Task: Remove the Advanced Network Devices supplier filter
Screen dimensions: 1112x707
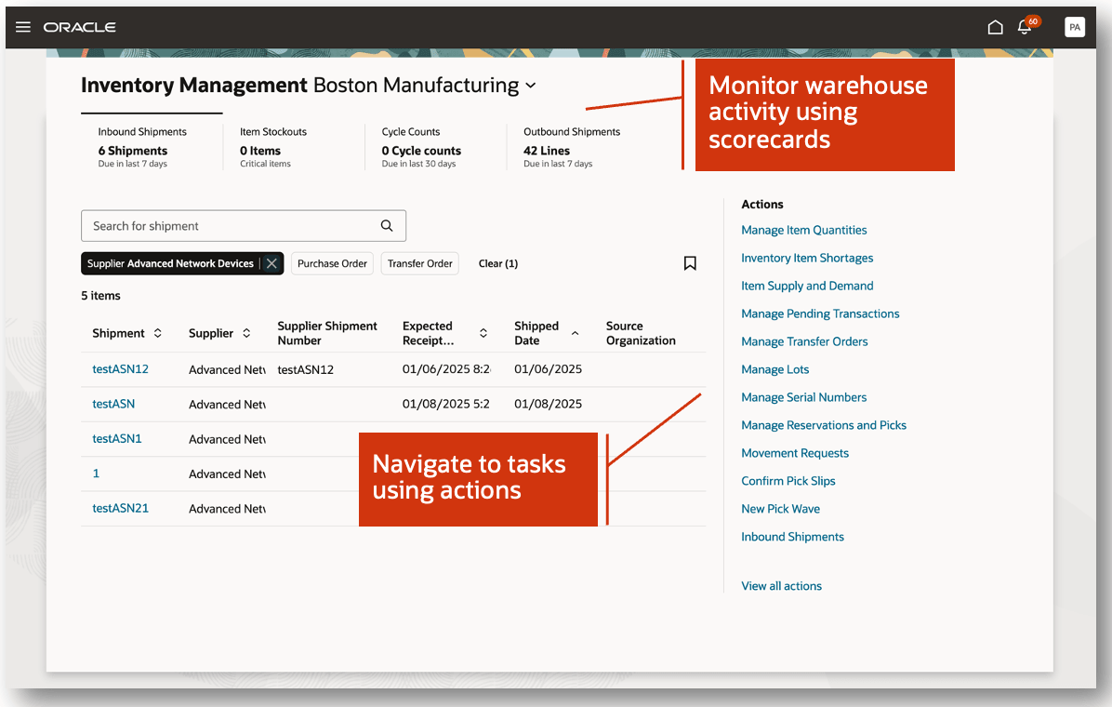Action: coord(271,263)
